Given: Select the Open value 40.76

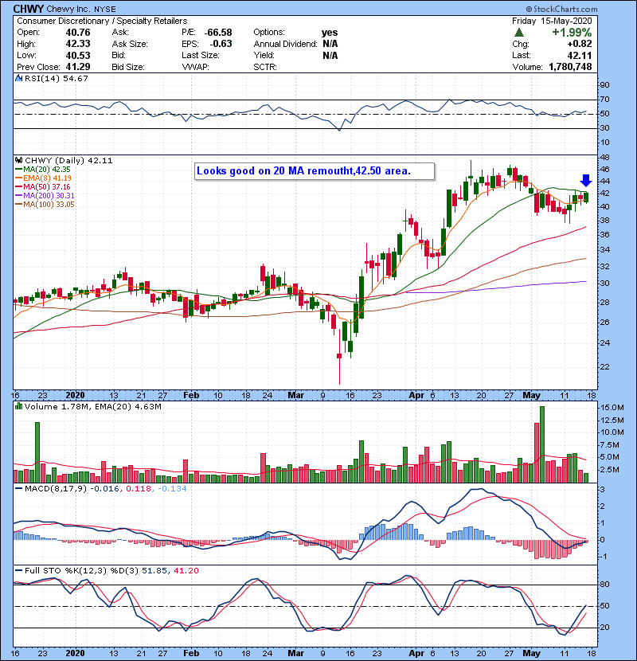Looking at the screenshot, I should pyautogui.click(x=78, y=33).
